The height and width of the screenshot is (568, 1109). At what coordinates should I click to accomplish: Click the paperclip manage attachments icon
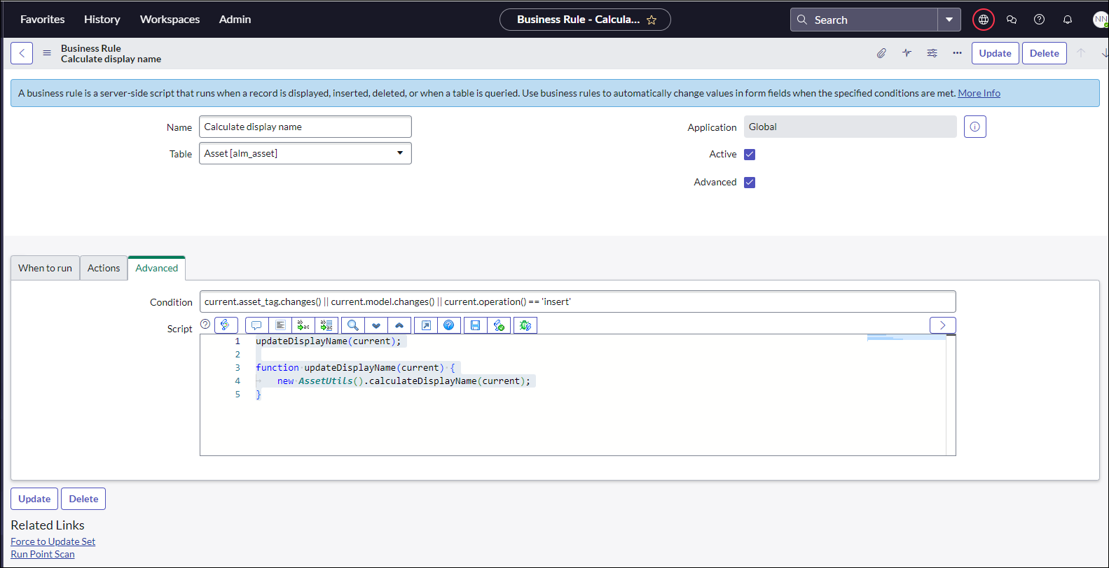tap(881, 53)
